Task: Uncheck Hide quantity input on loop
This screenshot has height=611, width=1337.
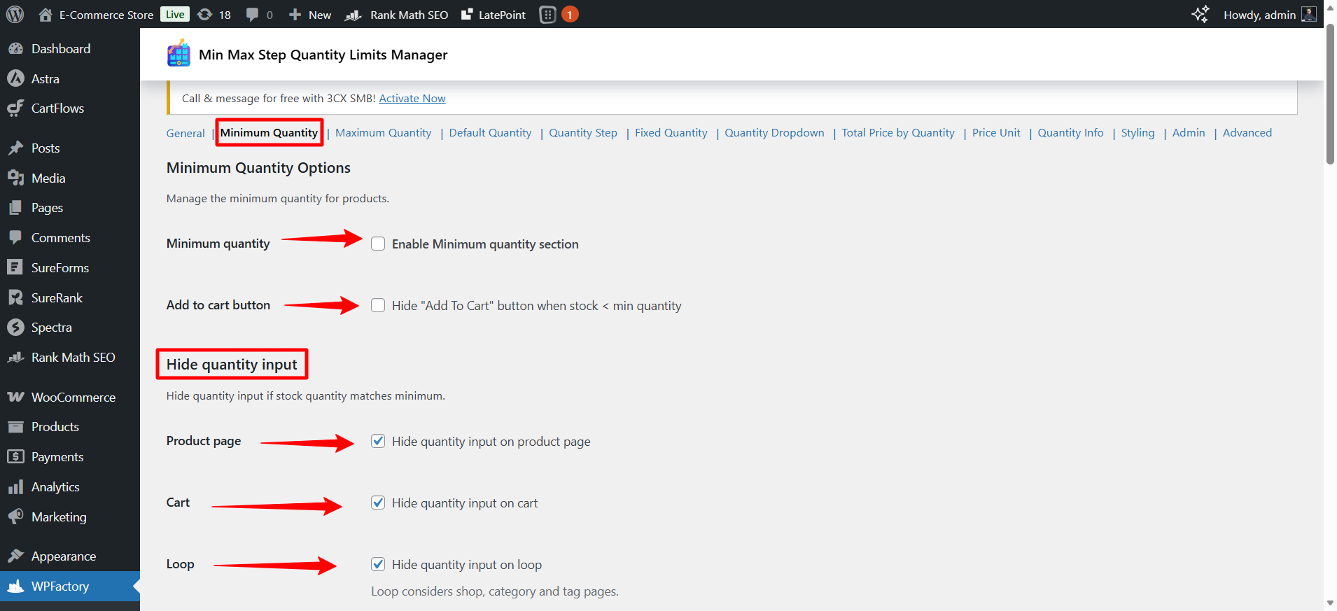Action: (378, 564)
